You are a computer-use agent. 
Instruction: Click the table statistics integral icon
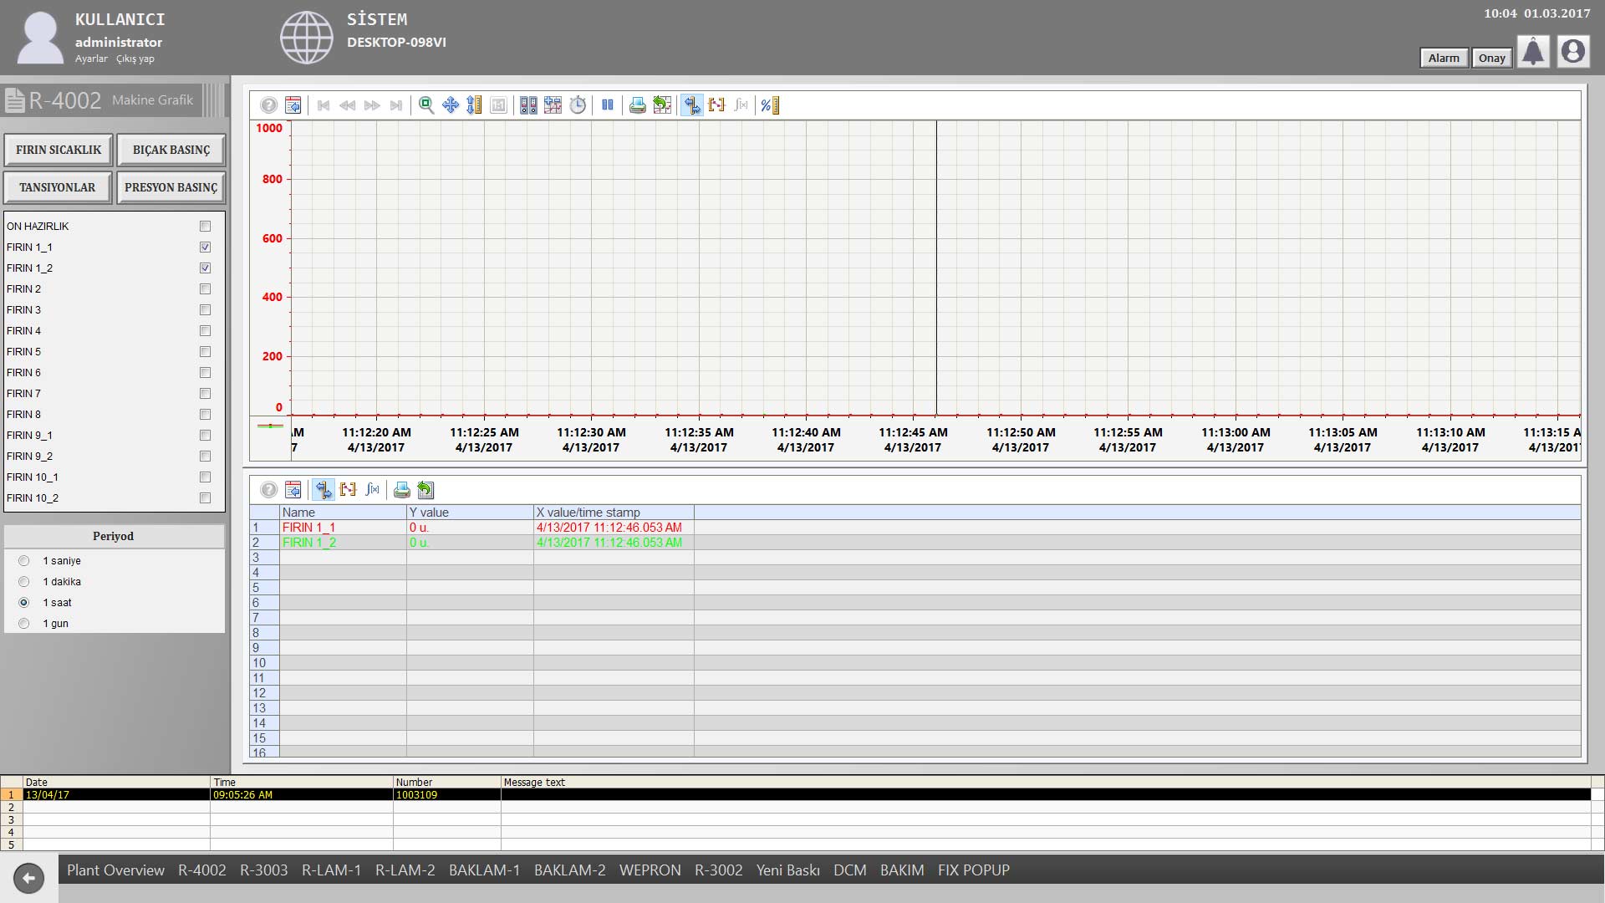point(373,490)
